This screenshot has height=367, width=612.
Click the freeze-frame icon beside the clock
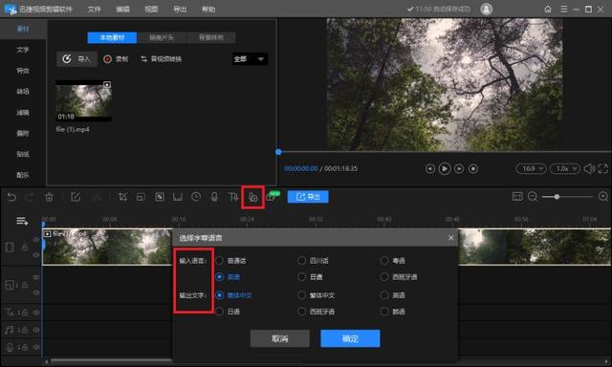coord(178,197)
